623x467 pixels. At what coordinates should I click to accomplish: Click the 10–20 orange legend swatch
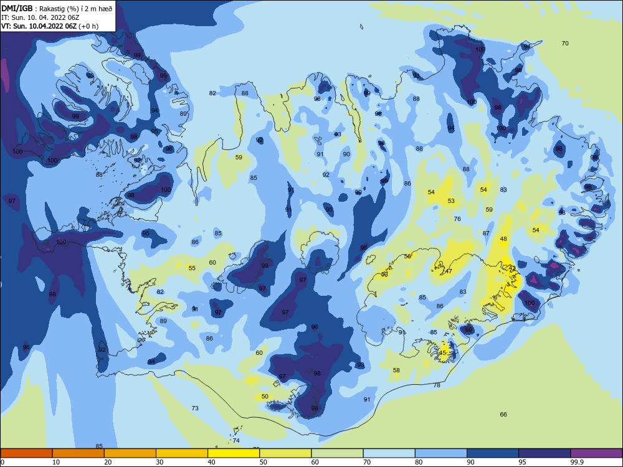tap(78, 453)
